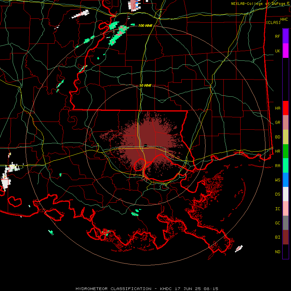Viewport: 291px width, 291px height.
Task: Click the RA legend label
Action: point(278,166)
